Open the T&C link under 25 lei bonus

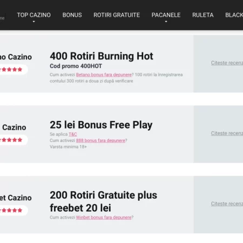point(73,134)
